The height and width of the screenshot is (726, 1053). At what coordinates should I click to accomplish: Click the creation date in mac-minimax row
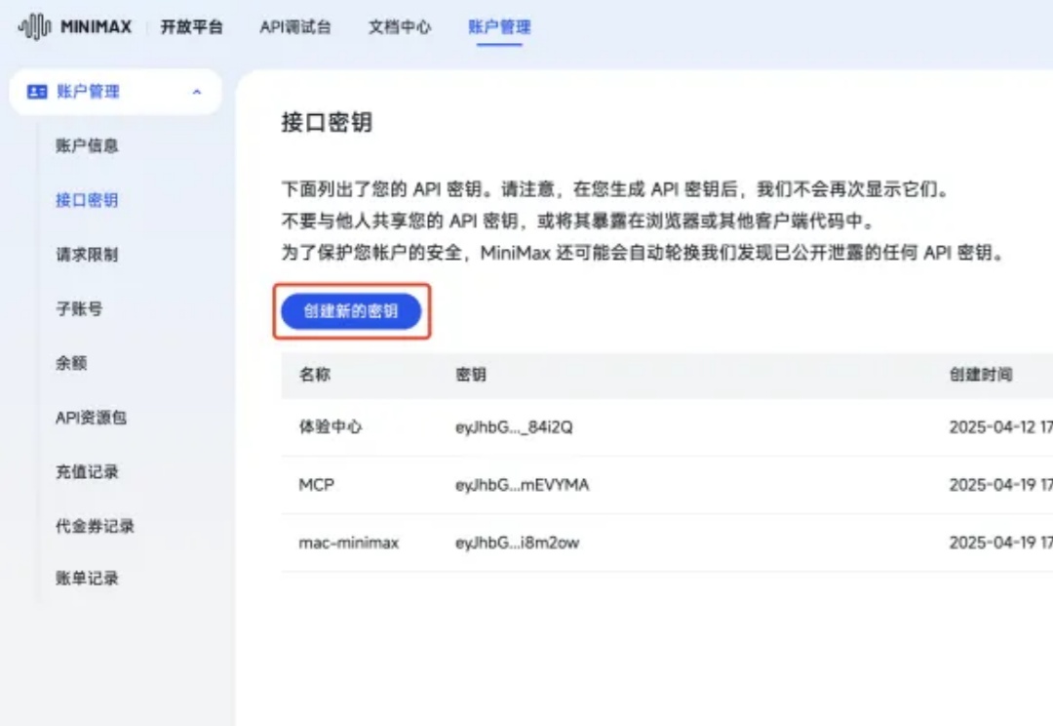click(1000, 544)
